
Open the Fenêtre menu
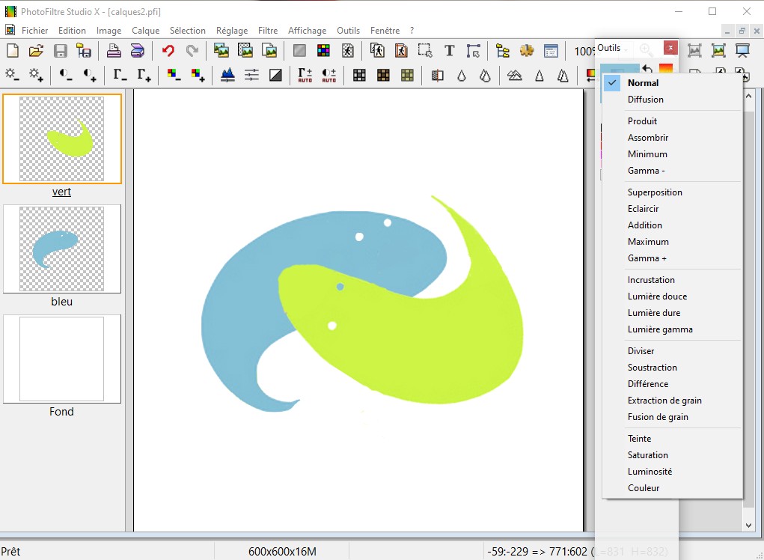click(x=385, y=31)
